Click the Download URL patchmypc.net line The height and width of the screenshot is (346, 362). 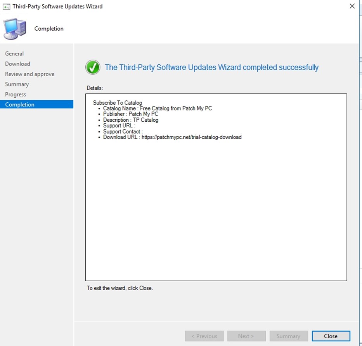click(172, 137)
